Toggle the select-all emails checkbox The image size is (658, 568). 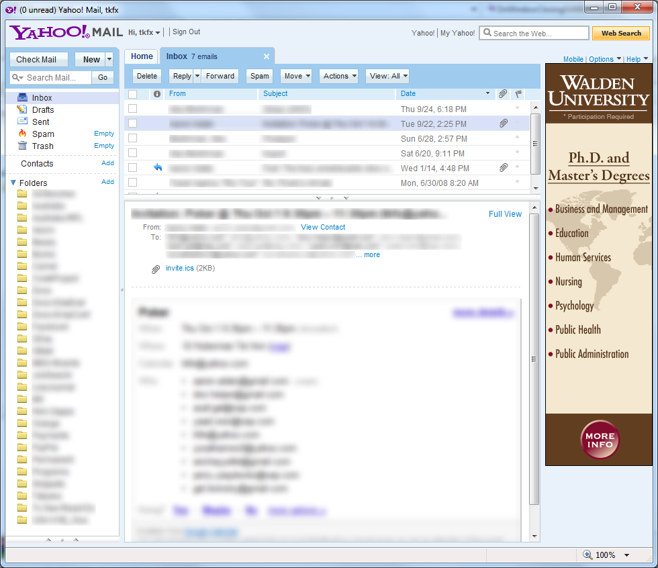pos(133,94)
